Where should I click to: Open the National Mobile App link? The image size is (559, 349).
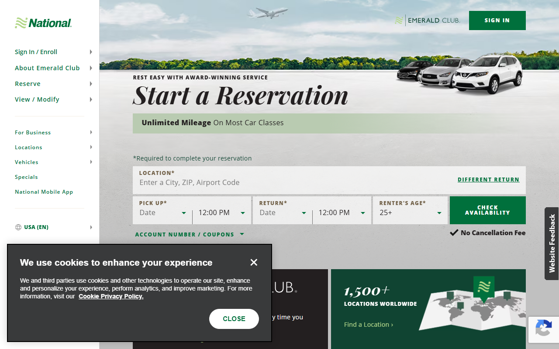44,192
